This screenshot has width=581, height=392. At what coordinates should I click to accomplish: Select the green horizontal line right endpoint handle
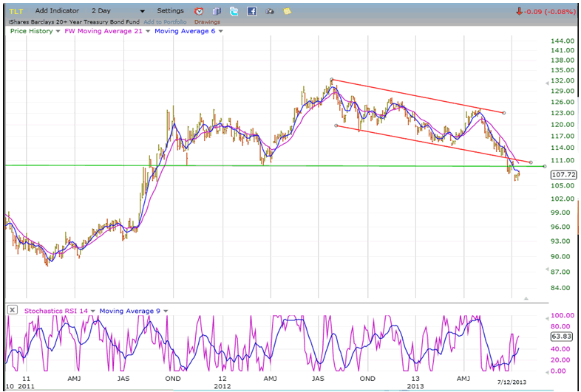tap(545, 166)
